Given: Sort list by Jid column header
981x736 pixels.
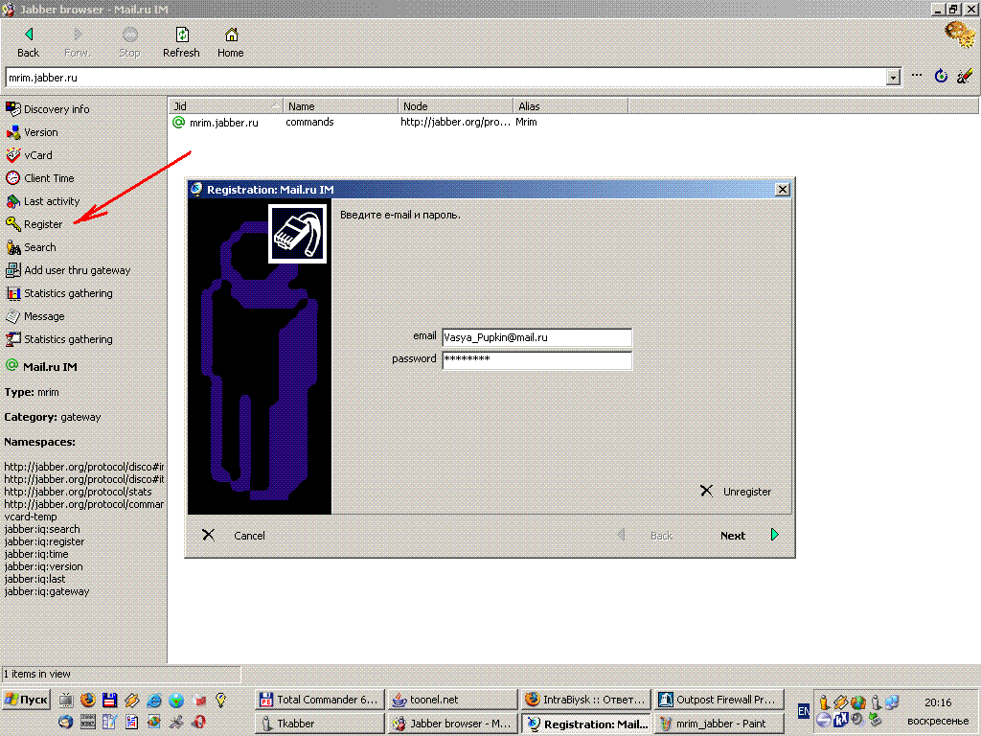Looking at the screenshot, I should point(225,106).
